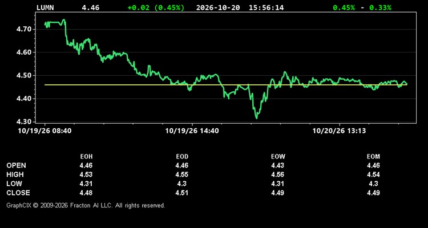Click the 10/19/26 08:40 x-axis label
The image size is (428, 228).
[x=45, y=131]
